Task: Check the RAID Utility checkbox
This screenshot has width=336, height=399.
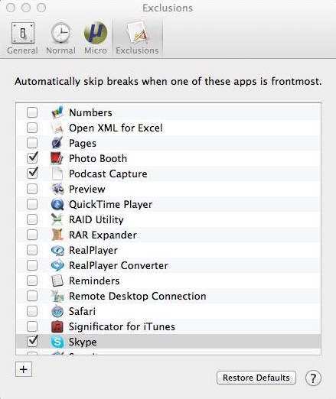Action: (x=32, y=219)
